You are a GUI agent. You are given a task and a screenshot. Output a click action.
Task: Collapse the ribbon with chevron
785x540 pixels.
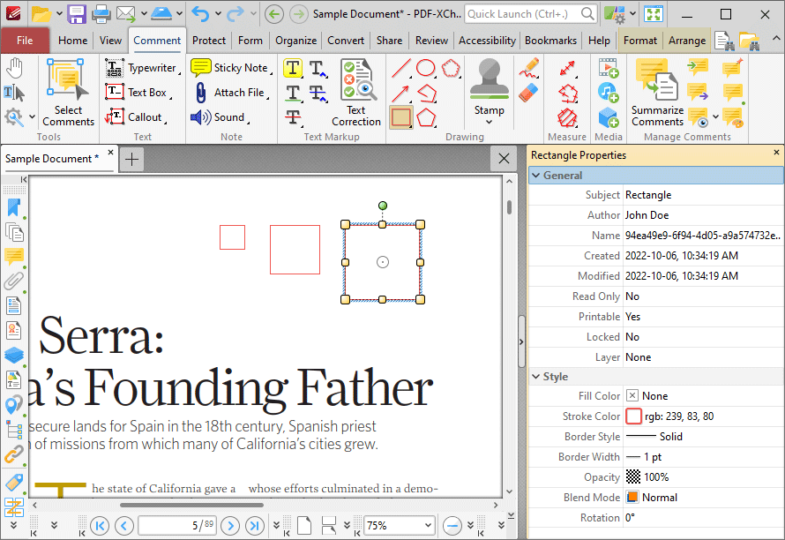(x=776, y=39)
